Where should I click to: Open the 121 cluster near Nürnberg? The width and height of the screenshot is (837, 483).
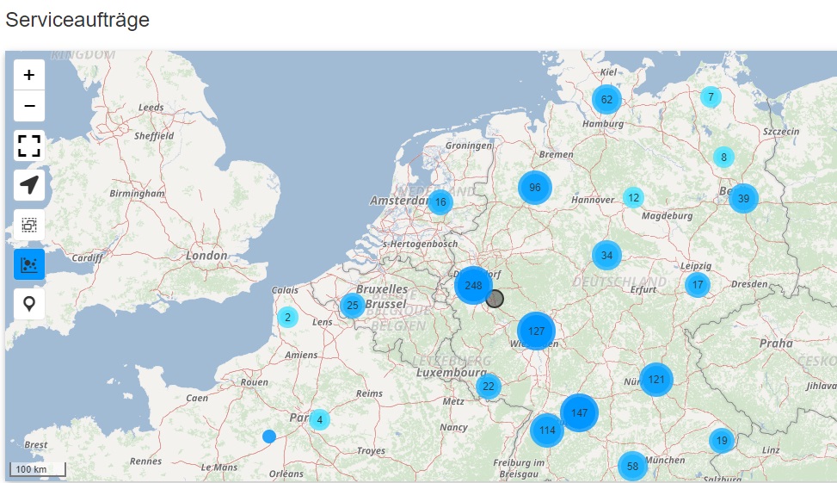(656, 379)
